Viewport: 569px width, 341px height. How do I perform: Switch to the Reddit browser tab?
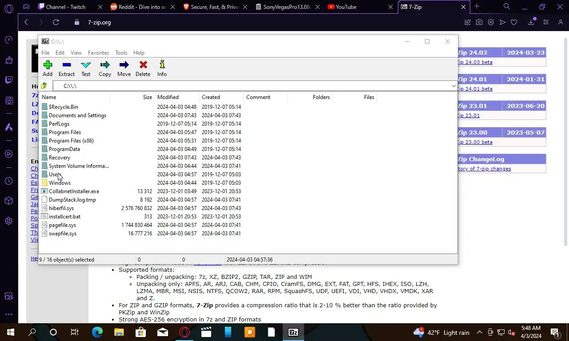(143, 7)
